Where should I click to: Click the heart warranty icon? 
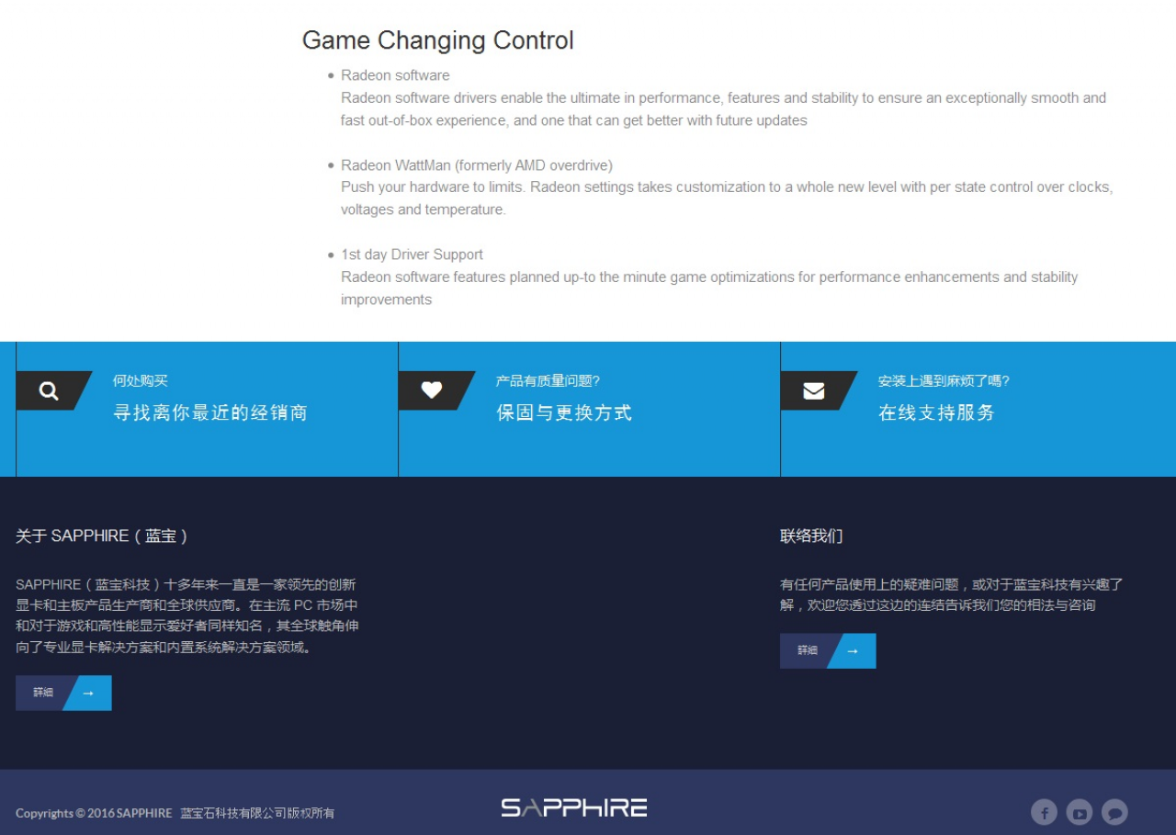click(x=432, y=390)
